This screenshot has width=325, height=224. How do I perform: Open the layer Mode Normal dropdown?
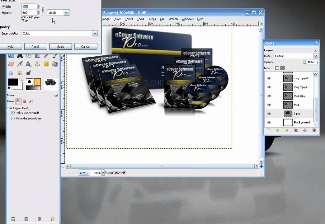click(x=296, y=56)
